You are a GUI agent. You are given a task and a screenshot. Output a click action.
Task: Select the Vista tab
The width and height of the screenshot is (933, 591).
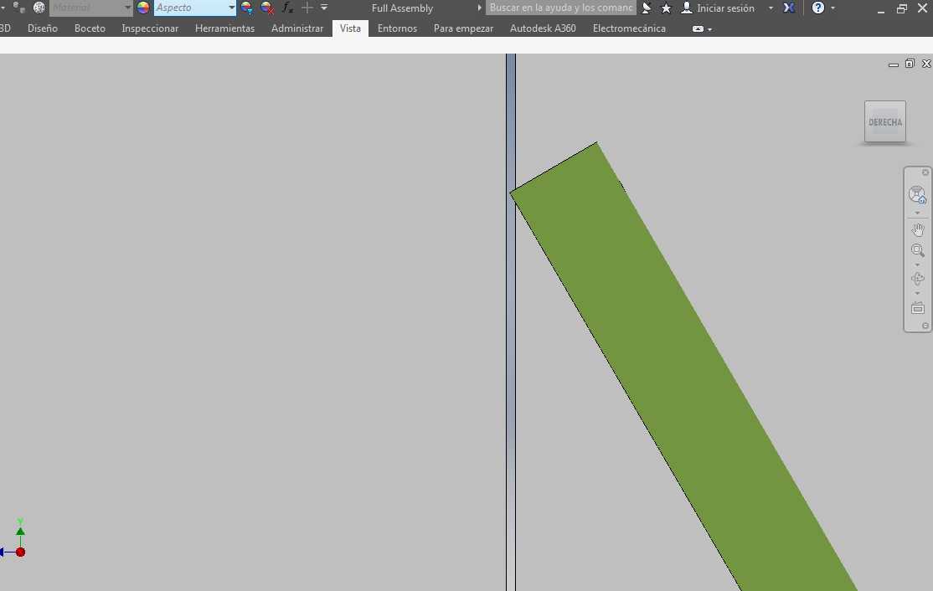(x=350, y=28)
